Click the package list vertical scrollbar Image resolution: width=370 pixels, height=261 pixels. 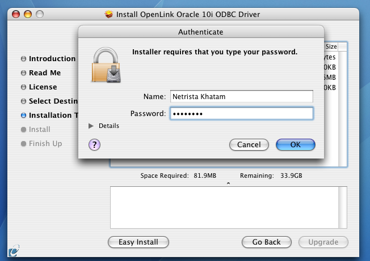point(343,108)
